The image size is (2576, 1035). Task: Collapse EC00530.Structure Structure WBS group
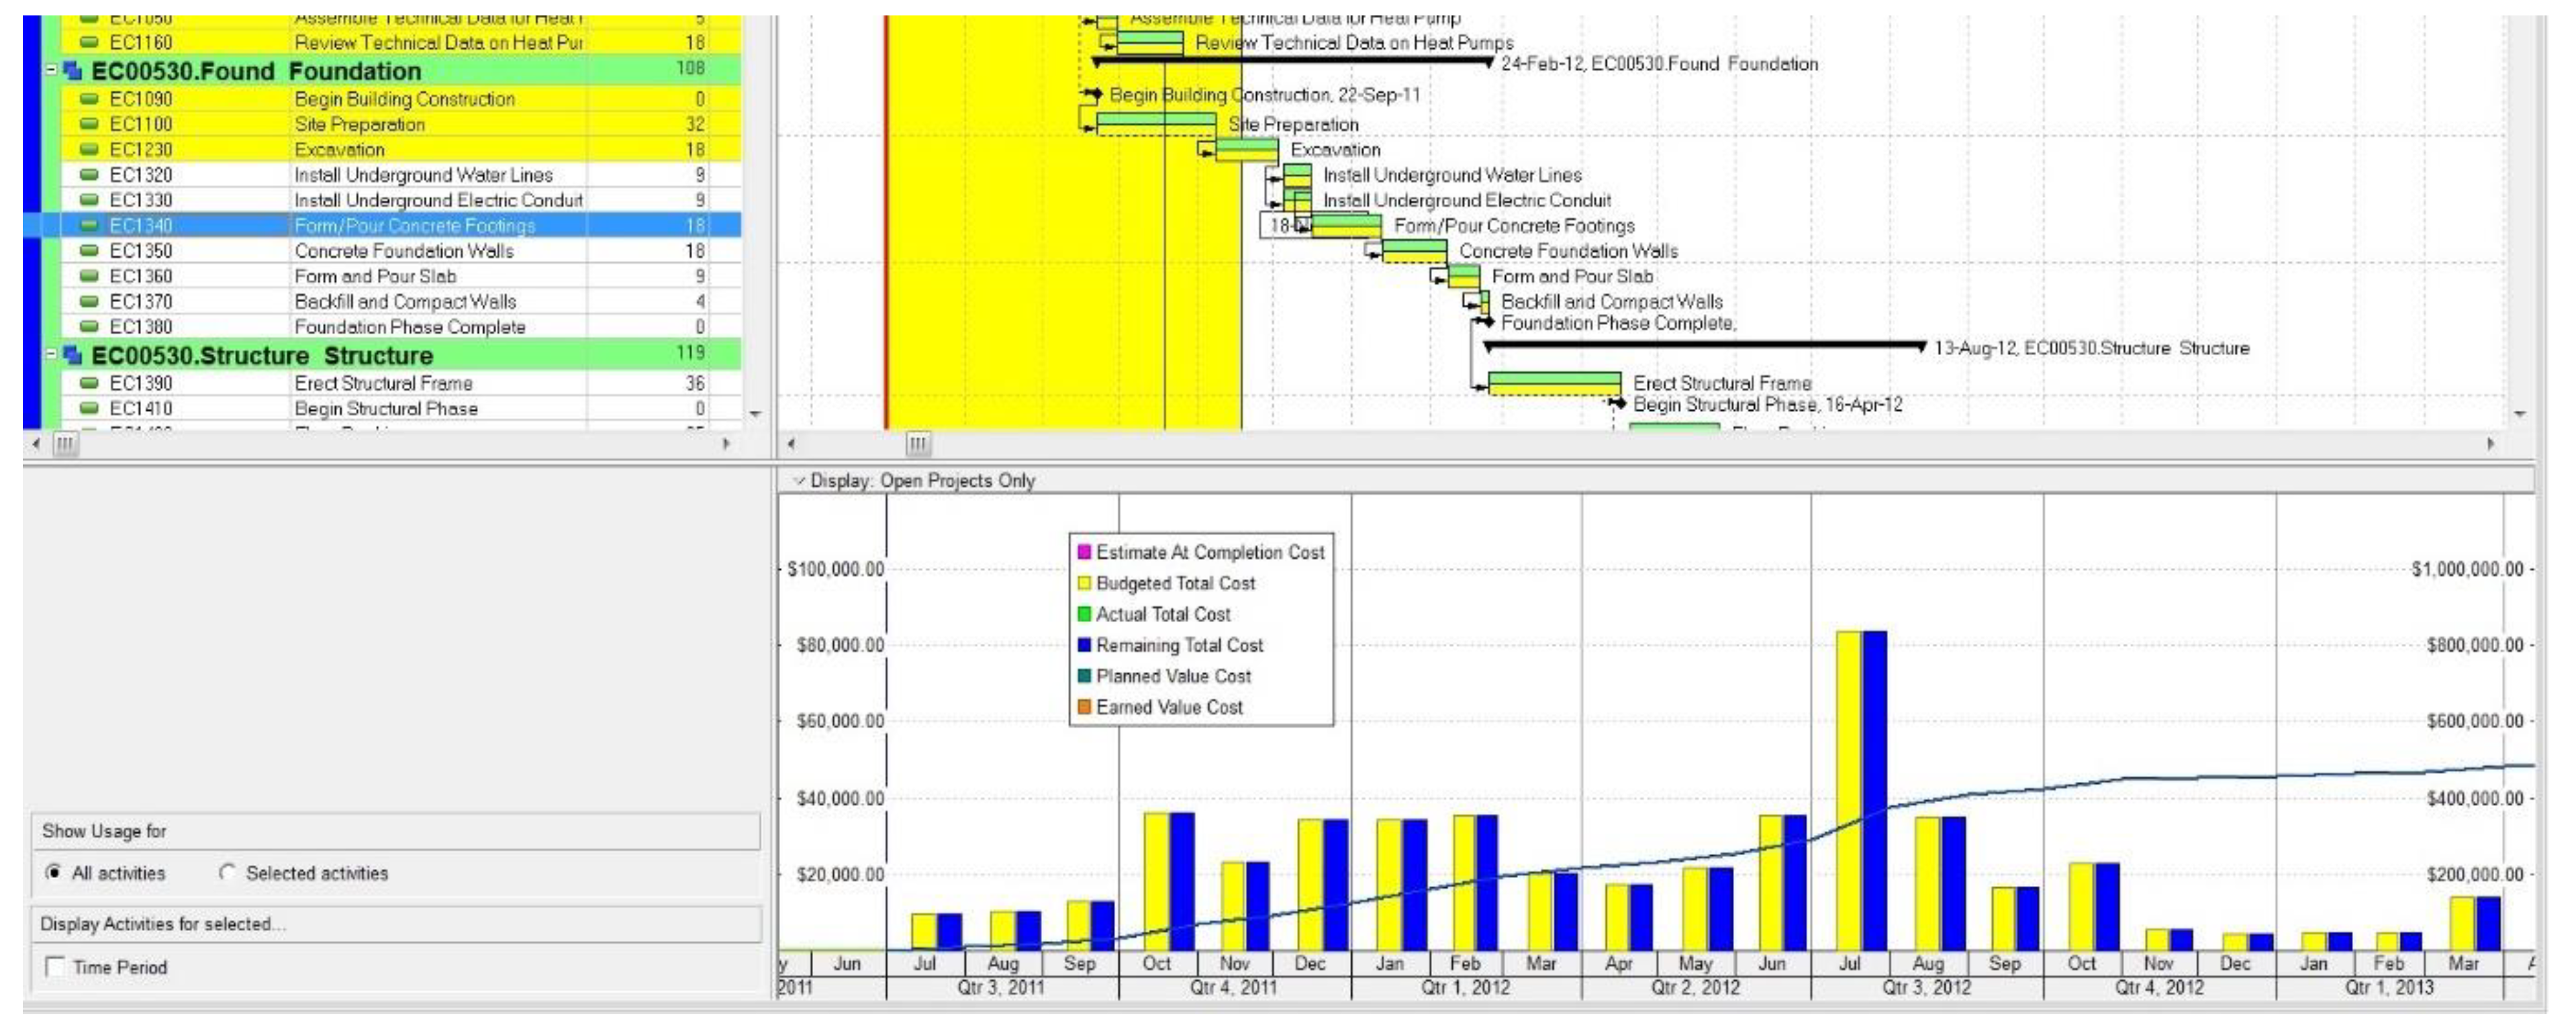click(x=51, y=355)
